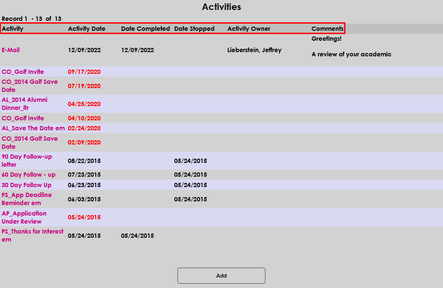The height and width of the screenshot is (288, 443).
Task: Open the PS_Thanks for Interest em activity
Action: (x=31, y=235)
